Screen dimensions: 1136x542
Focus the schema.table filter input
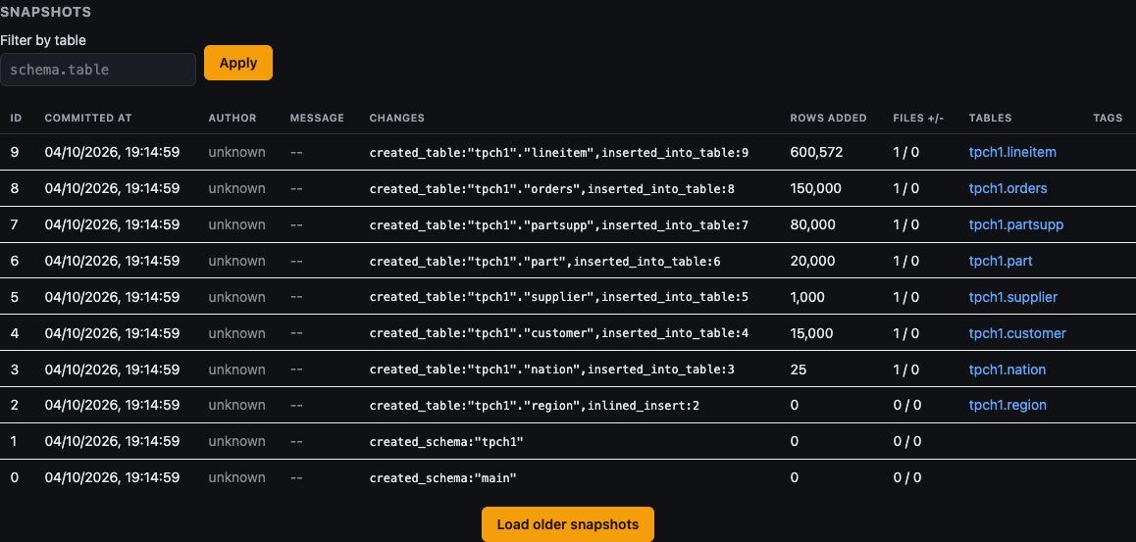click(98, 70)
